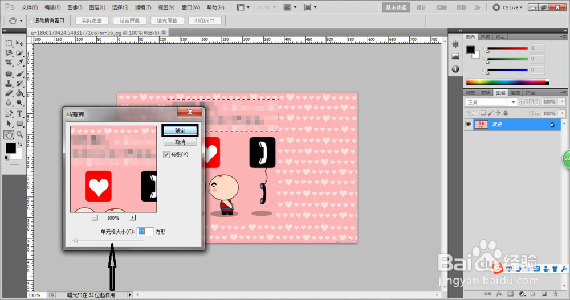Open the Layers panel options menu
Viewport: 570px width, 300px height.
pyautogui.click(x=563, y=93)
